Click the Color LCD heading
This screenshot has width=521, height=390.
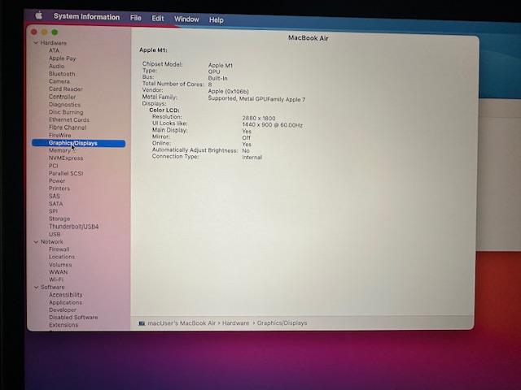click(164, 110)
